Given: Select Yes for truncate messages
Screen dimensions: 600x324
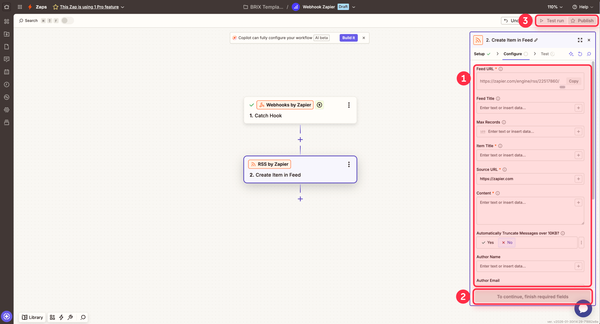Looking at the screenshot, I should [x=487, y=243].
